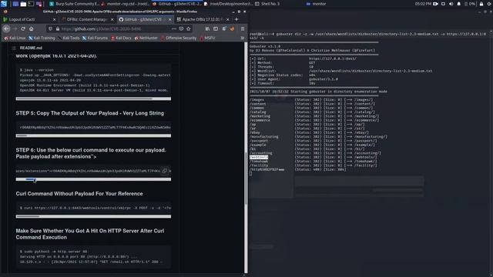Open new browser tab
Image resolution: width=493 pixels, height=277 pixels.
click(x=236, y=19)
